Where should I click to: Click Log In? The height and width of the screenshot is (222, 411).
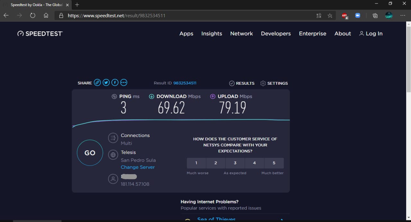tap(371, 34)
